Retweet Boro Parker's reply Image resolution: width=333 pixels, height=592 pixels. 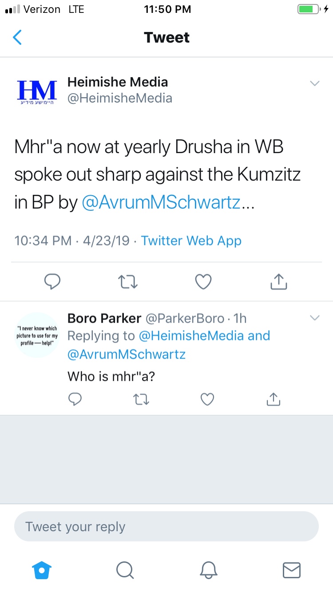(141, 399)
